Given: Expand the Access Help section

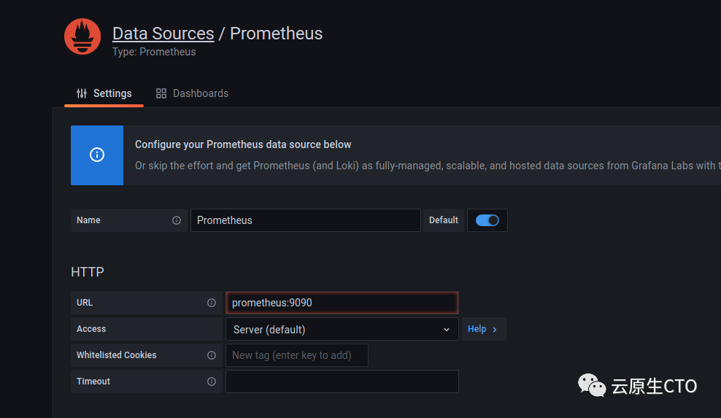Looking at the screenshot, I should point(483,329).
